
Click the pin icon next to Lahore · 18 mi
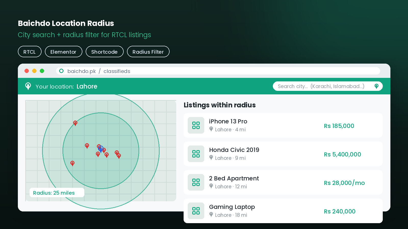pos(211,214)
